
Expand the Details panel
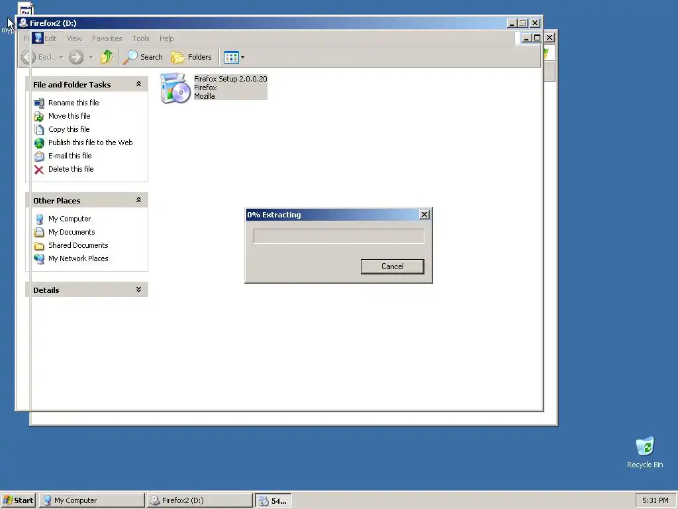click(x=138, y=290)
